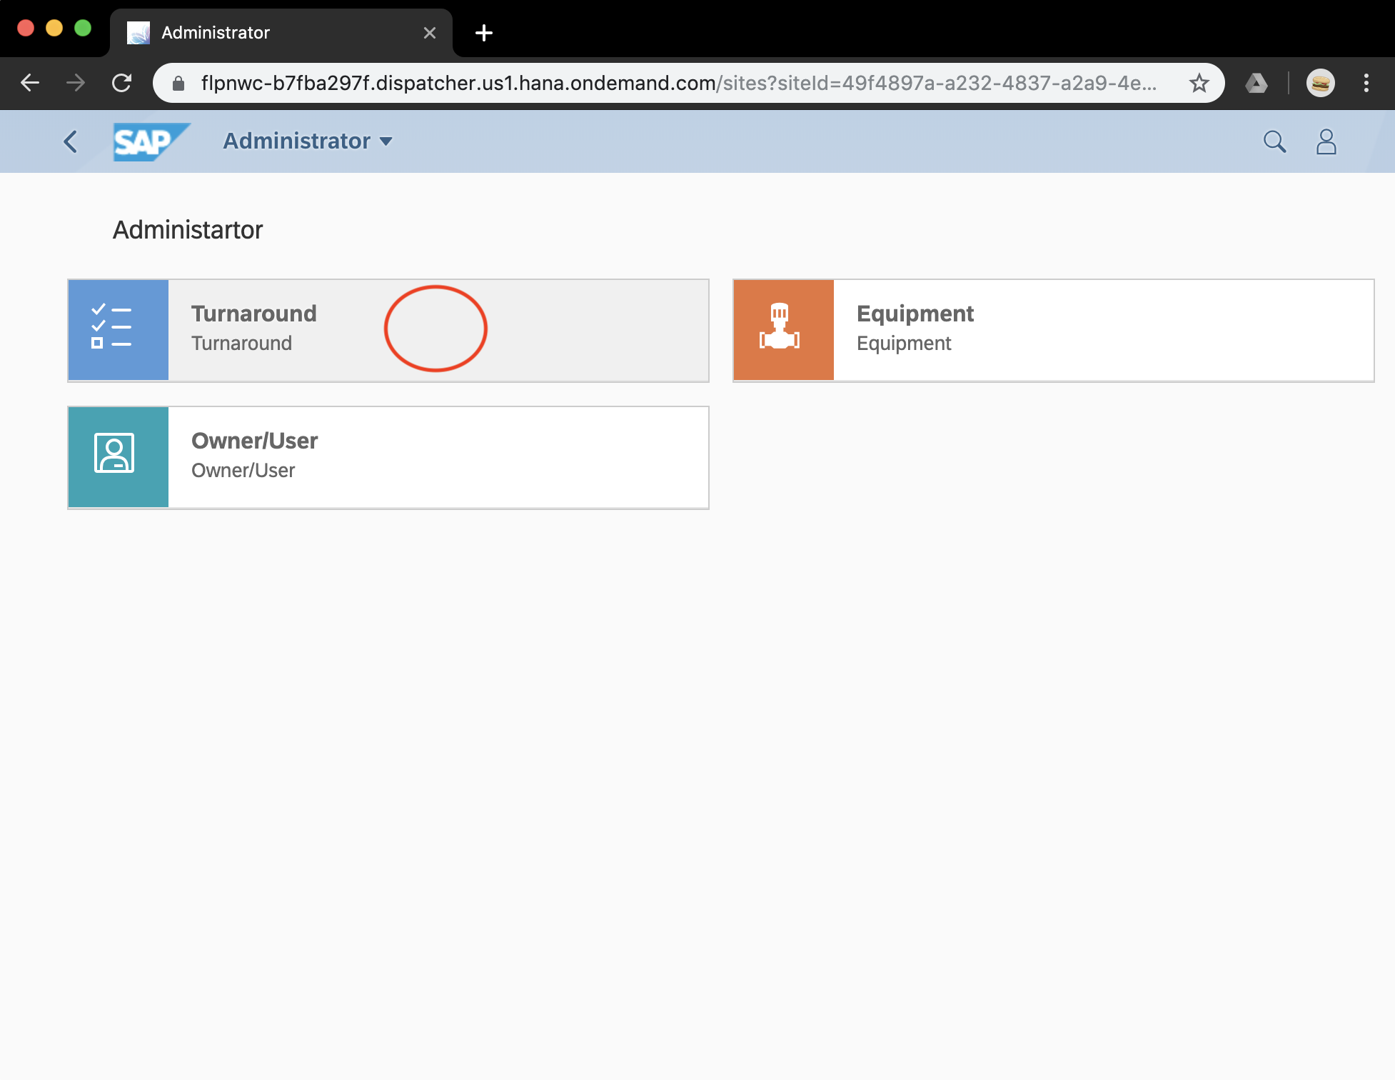Open the user profile icon in header
Image resolution: width=1395 pixels, height=1080 pixels.
pyautogui.click(x=1326, y=141)
